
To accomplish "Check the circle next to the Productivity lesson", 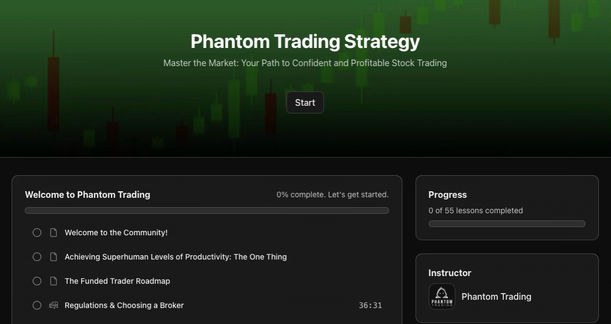I will coord(37,257).
